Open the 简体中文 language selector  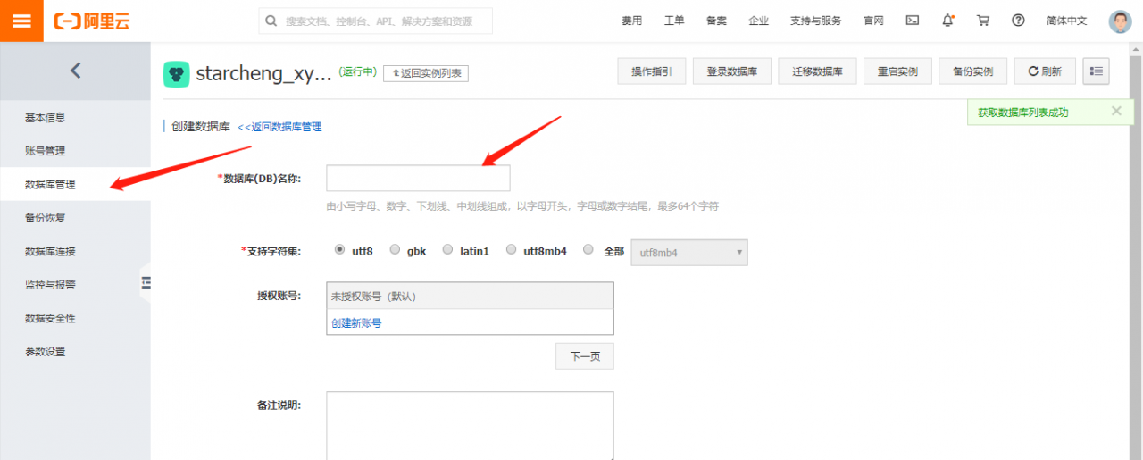[1066, 21]
